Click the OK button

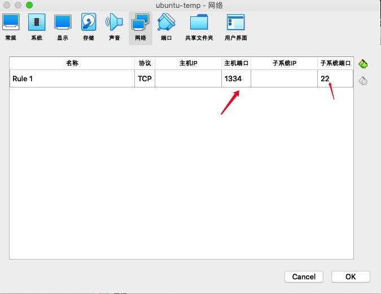(351, 277)
